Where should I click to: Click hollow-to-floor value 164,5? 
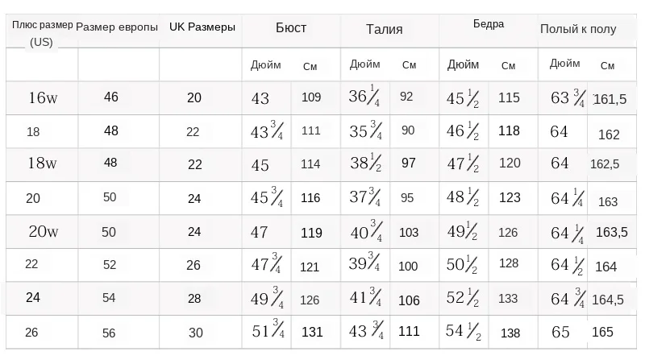click(x=608, y=300)
